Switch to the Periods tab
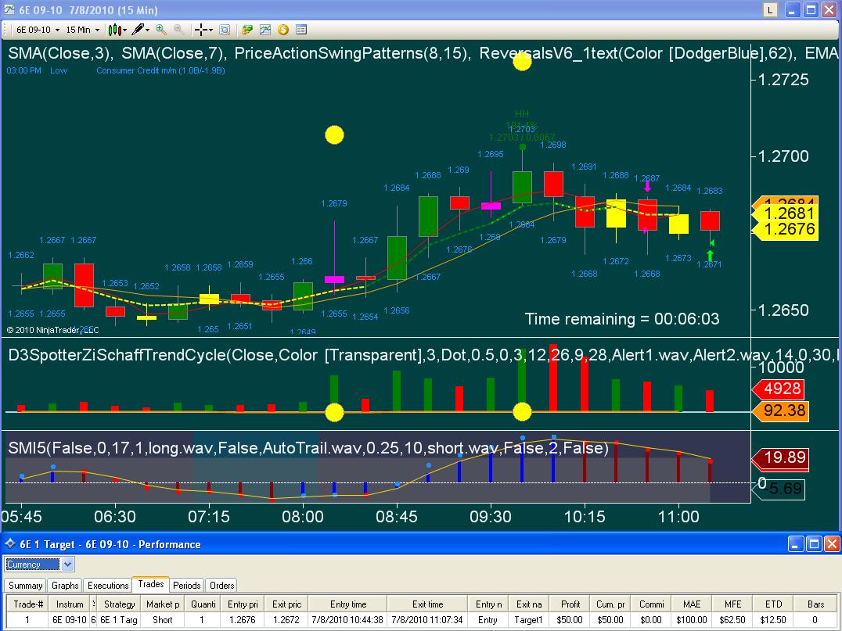Image resolution: width=842 pixels, height=631 pixels. (187, 586)
